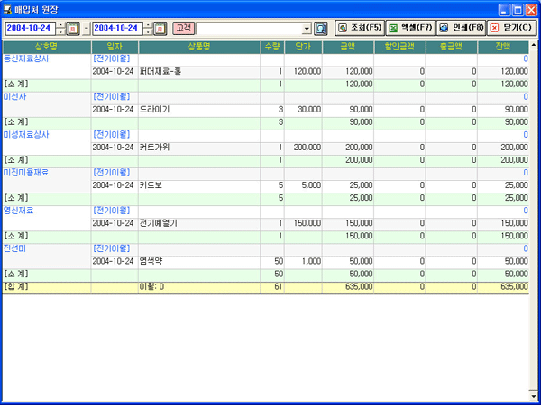Select vendor 동신재료상사
The height and width of the screenshot is (405, 541).
coord(26,58)
